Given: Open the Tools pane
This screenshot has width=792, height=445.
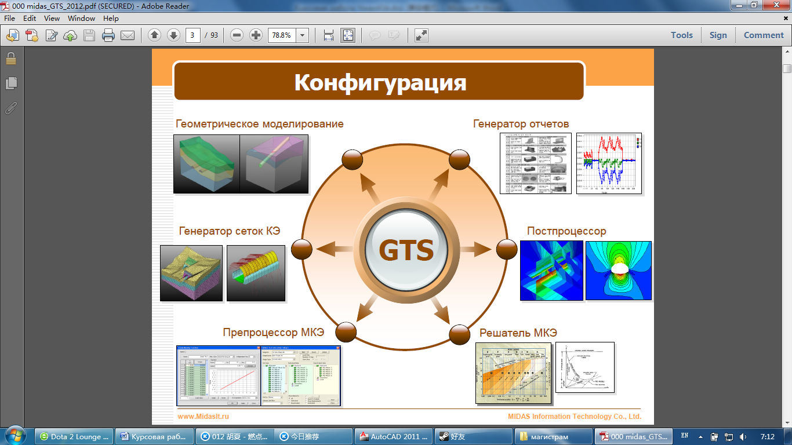Looking at the screenshot, I should point(682,35).
